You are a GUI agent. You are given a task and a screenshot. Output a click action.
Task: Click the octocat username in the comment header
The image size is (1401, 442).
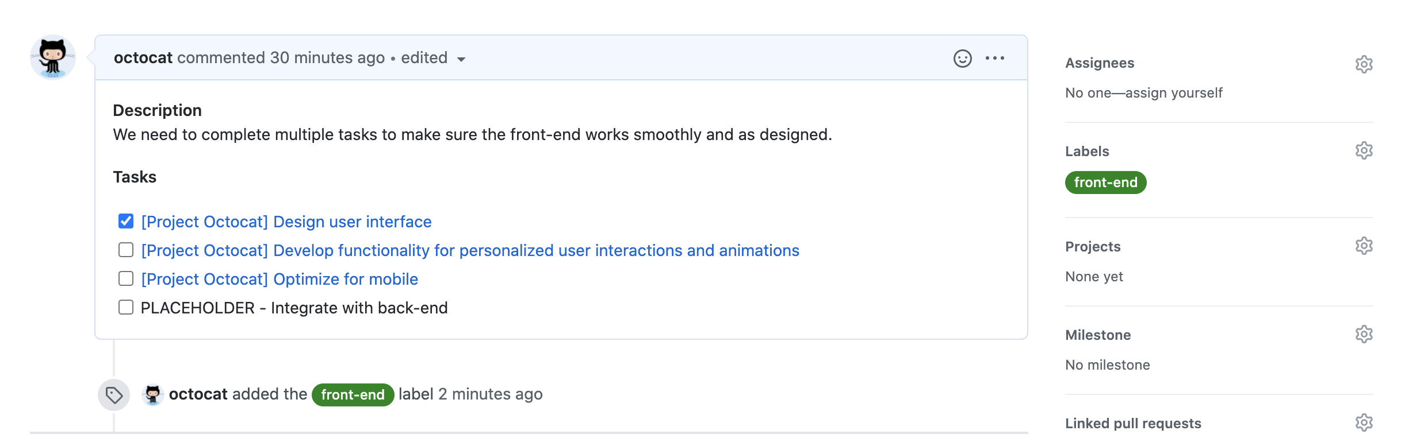(143, 58)
